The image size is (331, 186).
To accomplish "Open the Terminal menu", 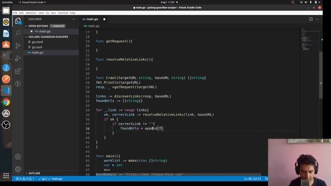I will pos(63,13).
